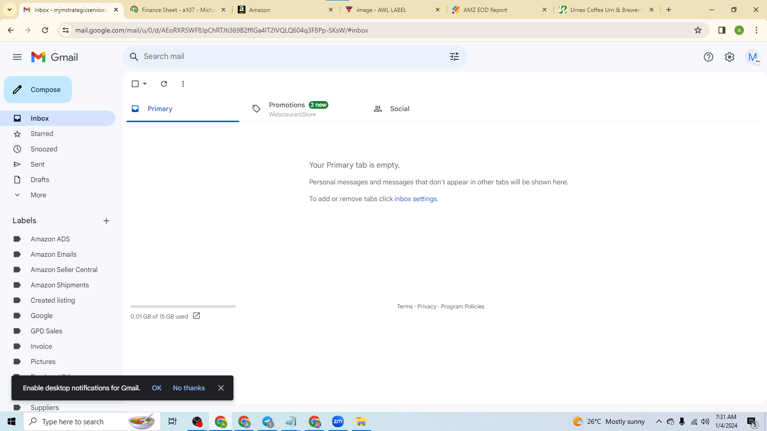The height and width of the screenshot is (431, 767).
Task: Open Chrome profile A icon
Action: click(739, 30)
